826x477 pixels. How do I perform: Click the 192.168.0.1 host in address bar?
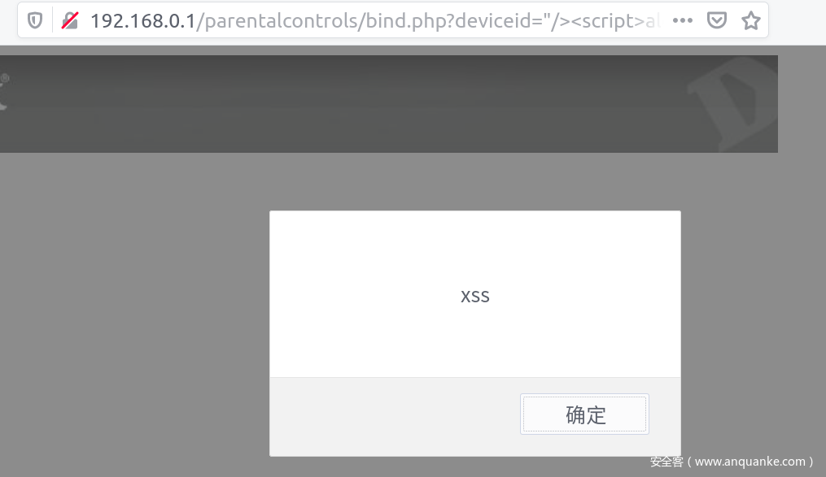pos(142,21)
